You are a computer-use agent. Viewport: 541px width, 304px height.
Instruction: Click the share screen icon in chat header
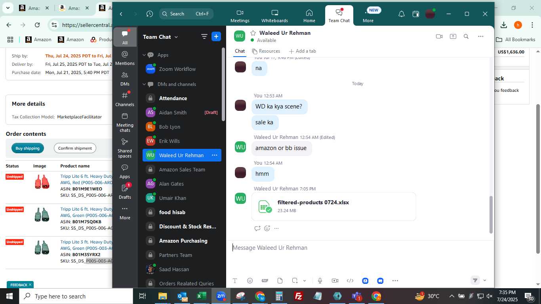pos(453,36)
